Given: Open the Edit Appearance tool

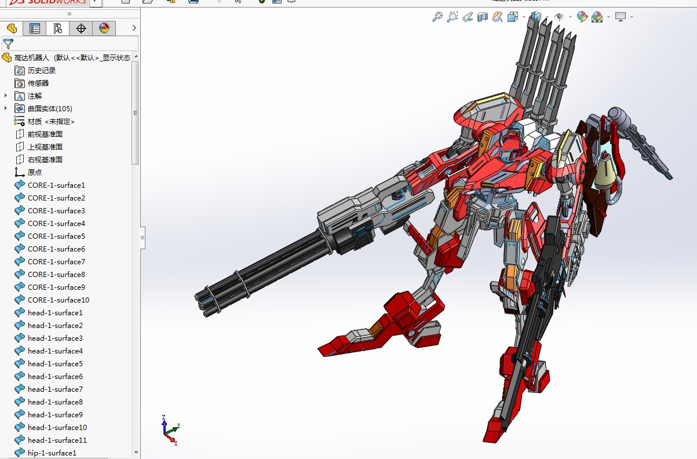Looking at the screenshot, I should click(582, 17).
